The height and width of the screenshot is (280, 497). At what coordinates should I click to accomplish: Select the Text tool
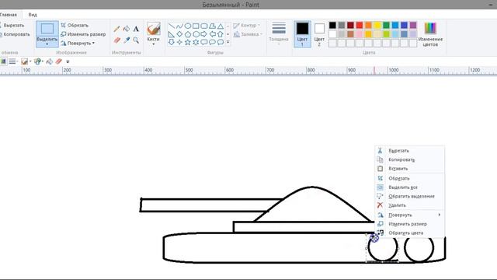point(136,29)
